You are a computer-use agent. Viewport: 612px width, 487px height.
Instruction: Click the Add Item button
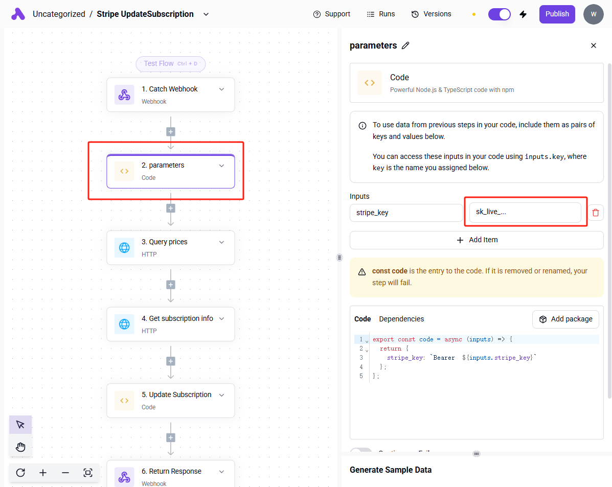click(477, 240)
